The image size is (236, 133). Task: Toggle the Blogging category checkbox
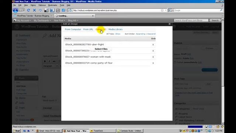177,113
